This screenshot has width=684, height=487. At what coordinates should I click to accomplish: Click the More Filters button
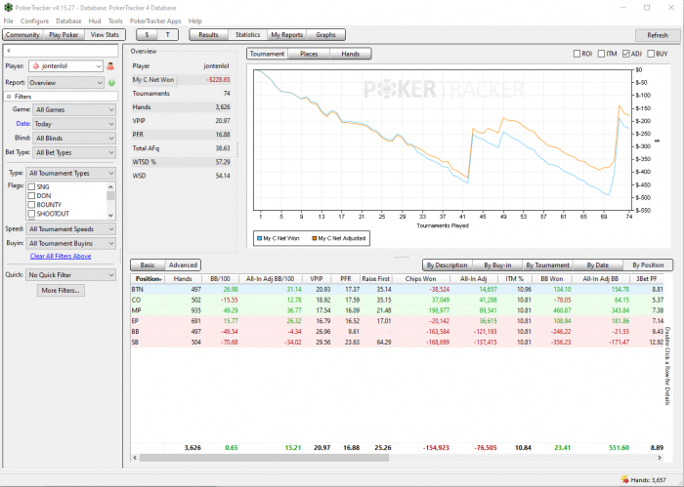(x=61, y=291)
